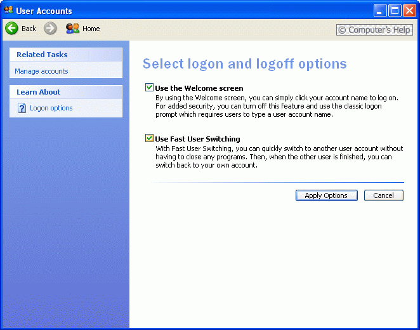The image size is (420, 330).
Task: Minimize the User Accounts window
Action: (x=380, y=10)
